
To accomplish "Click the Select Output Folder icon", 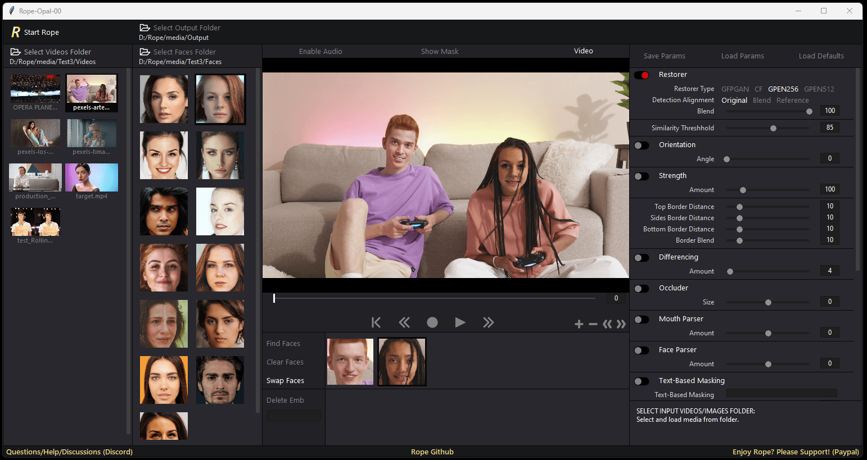I will click(x=144, y=28).
